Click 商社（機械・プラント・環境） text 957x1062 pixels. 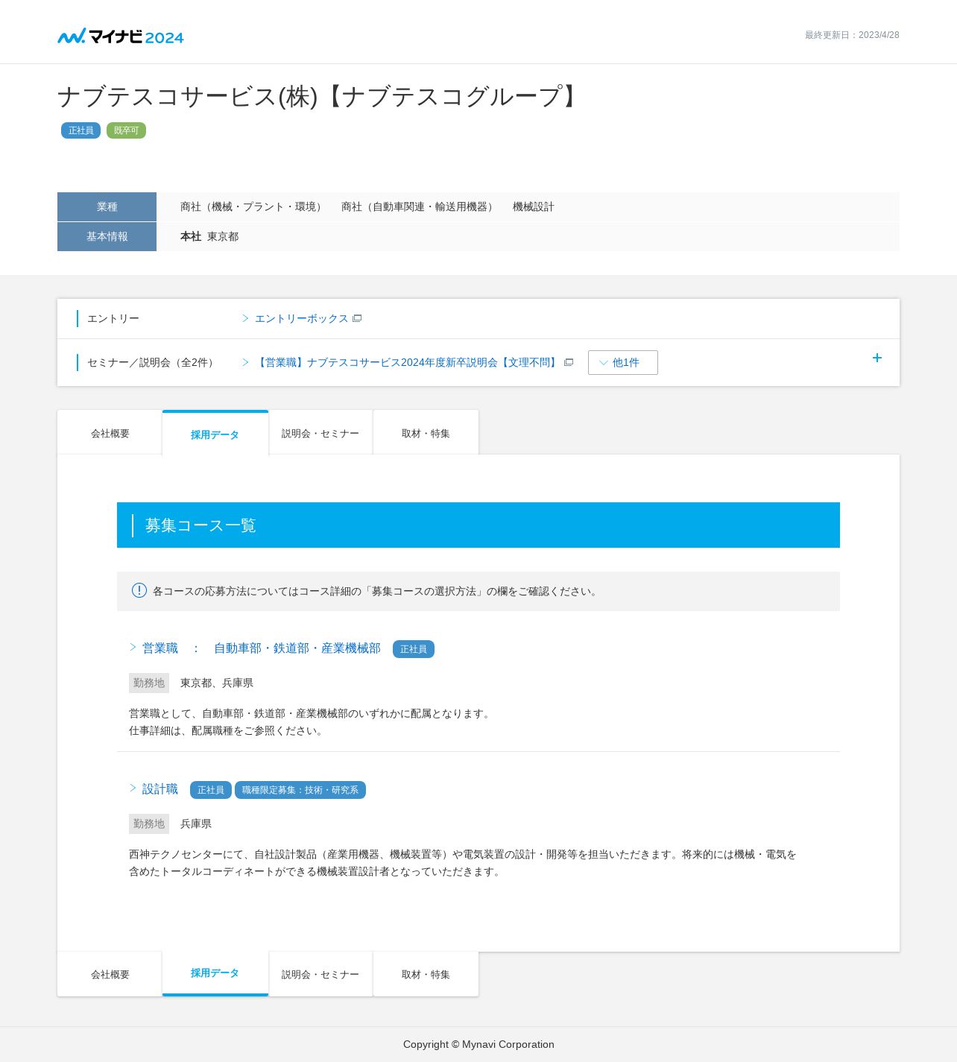click(x=253, y=206)
